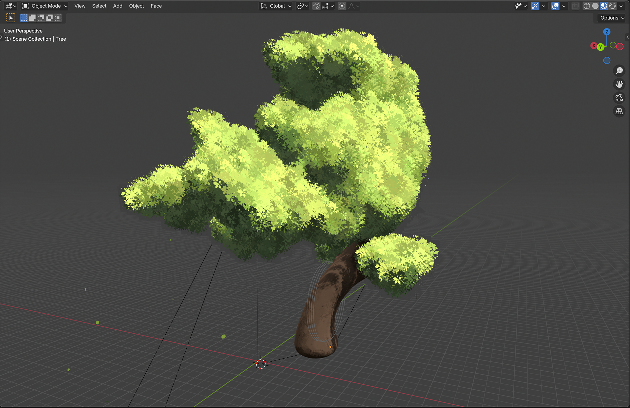Choose Intersect selection mode icon
This screenshot has height=408, width=630.
tap(58, 18)
